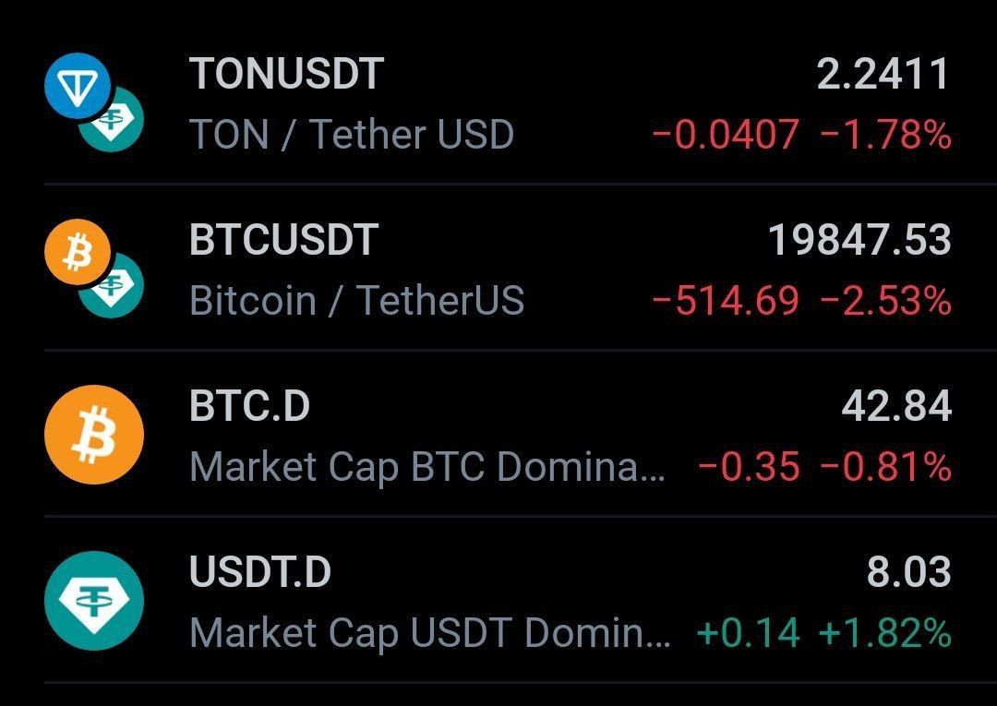This screenshot has width=997, height=706.
Task: Tap the large Bitcoin icon for BTC.D
Action: (94, 435)
